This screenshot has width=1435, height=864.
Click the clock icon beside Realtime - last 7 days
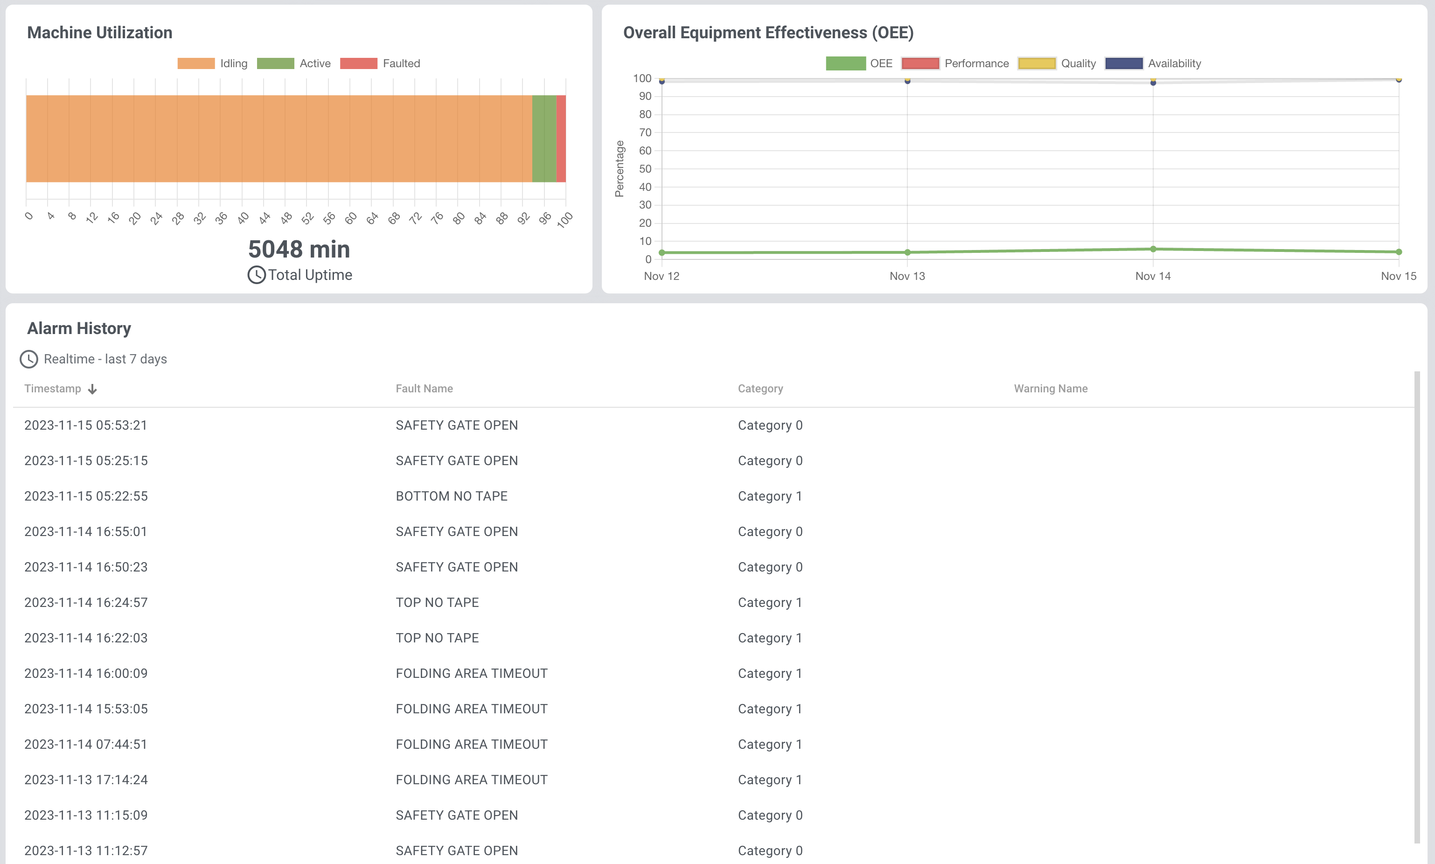[30, 359]
